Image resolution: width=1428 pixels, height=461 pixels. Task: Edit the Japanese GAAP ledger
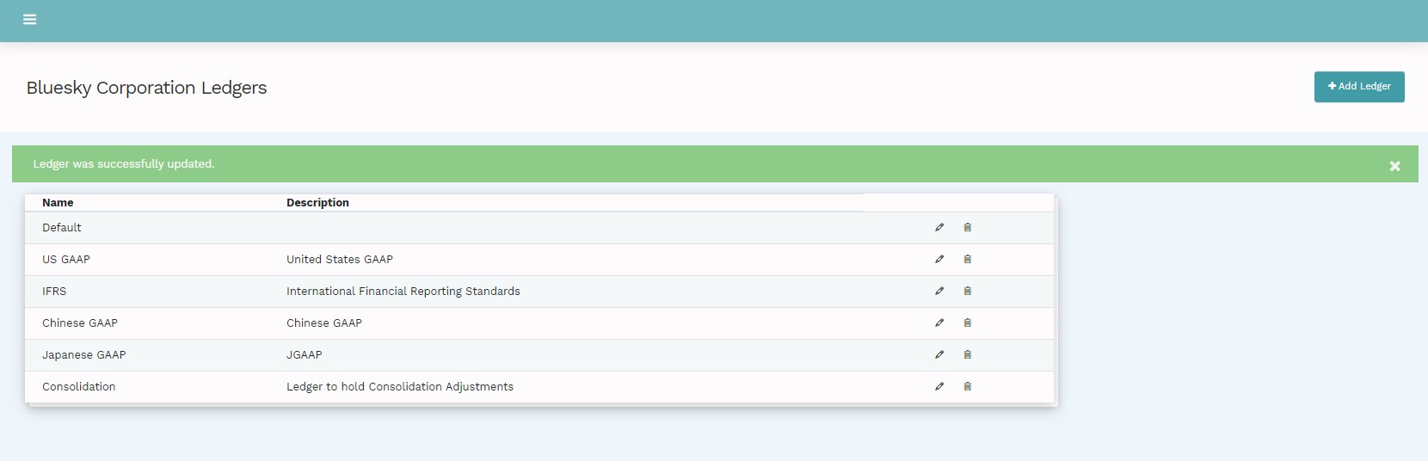pos(939,355)
